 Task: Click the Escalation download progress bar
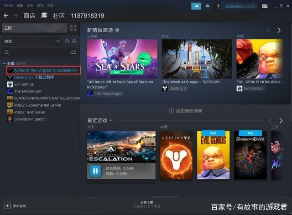121,183
